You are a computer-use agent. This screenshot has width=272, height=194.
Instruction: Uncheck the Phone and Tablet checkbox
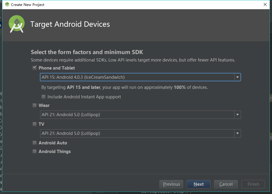(x=35, y=68)
